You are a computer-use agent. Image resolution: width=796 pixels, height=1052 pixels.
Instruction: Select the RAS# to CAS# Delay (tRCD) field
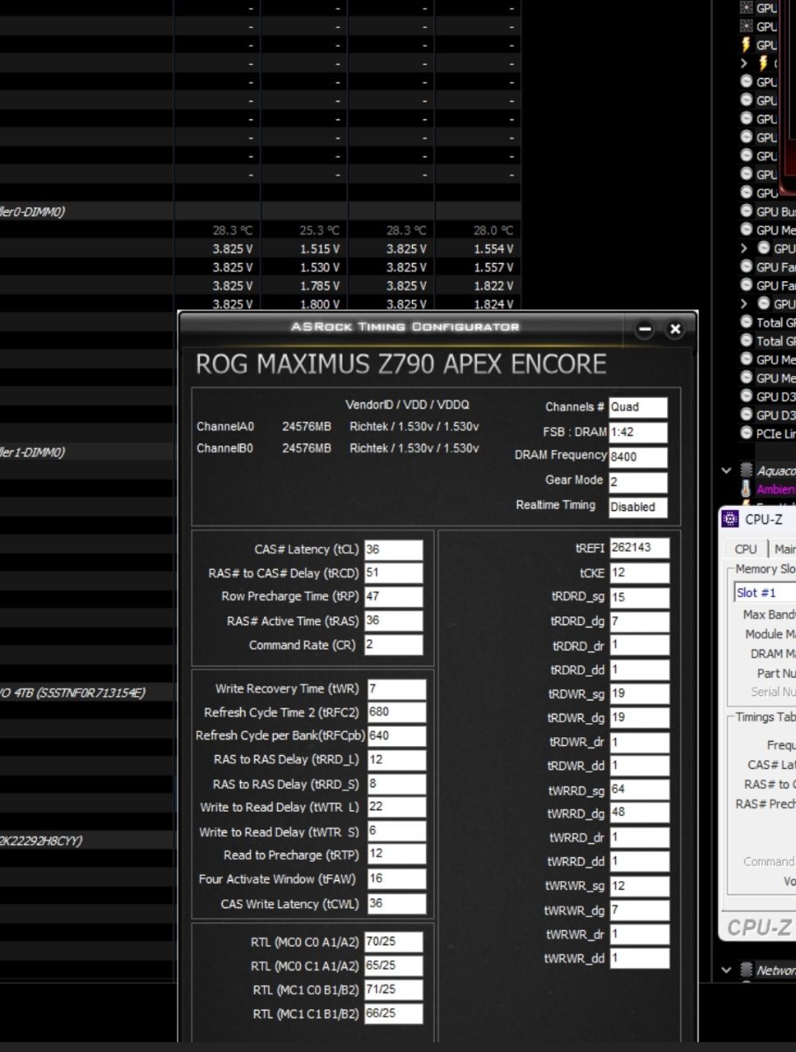394,573
